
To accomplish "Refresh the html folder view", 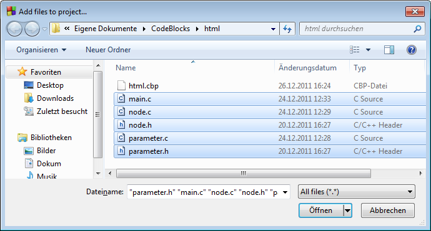I will pos(287,29).
